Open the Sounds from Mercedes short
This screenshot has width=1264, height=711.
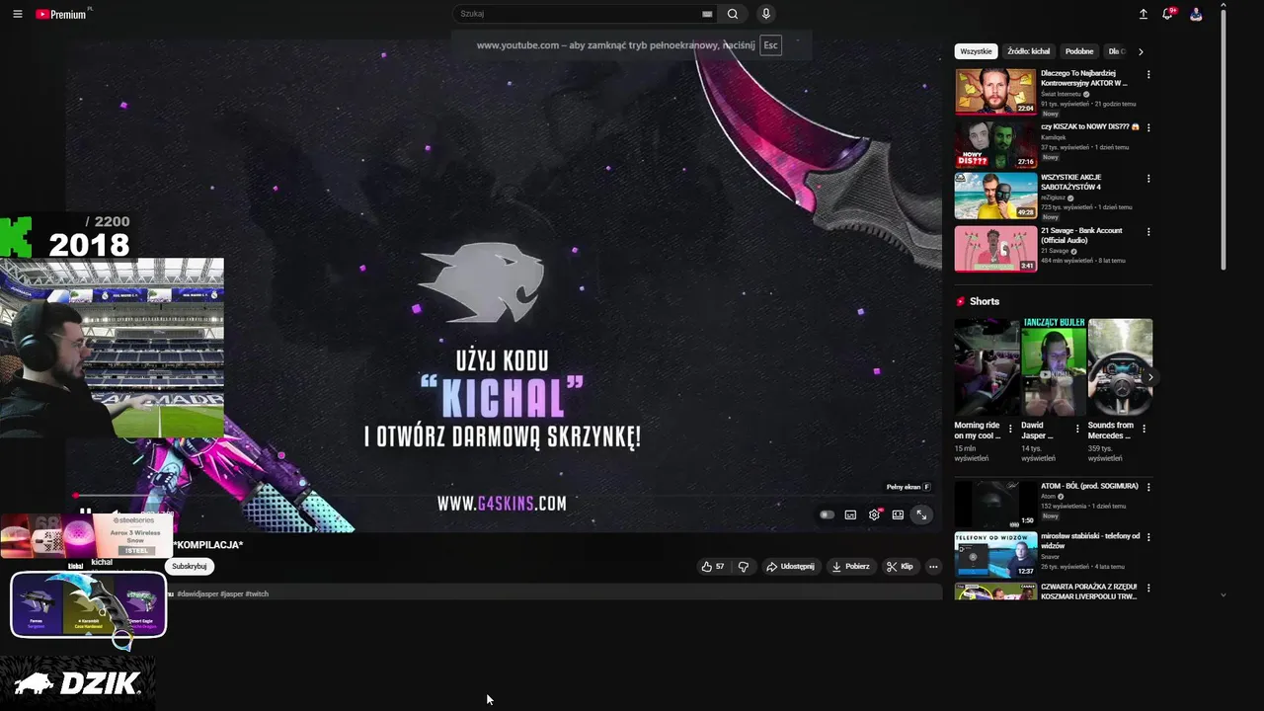click(1120, 367)
